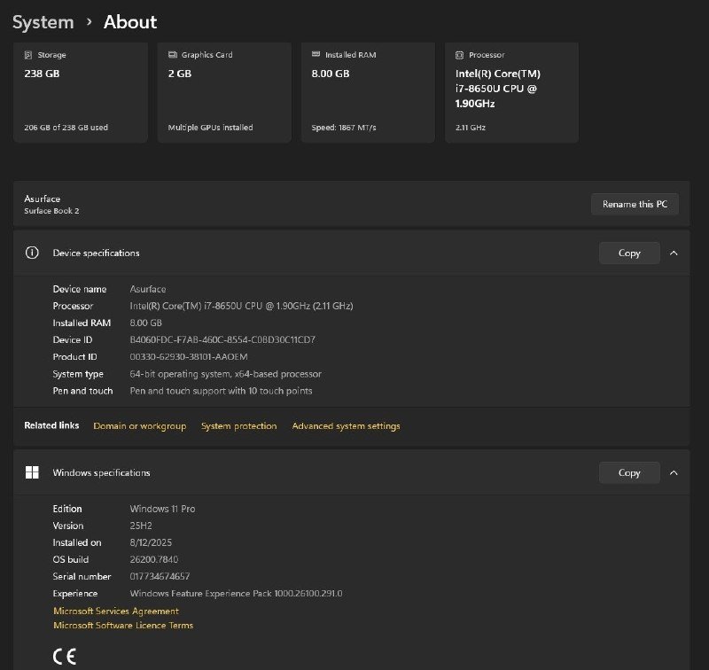The width and height of the screenshot is (709, 670).
Task: Click the Pen and touch value
Action: (x=221, y=391)
